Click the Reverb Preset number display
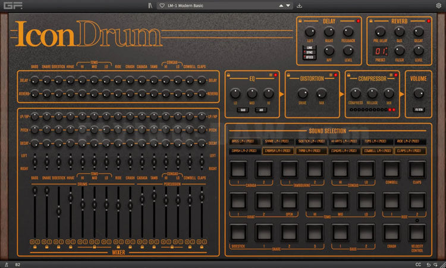The height and width of the screenshot is (268, 446). click(381, 51)
